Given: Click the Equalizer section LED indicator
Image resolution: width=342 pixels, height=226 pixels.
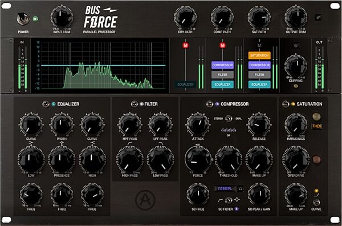Looking at the screenshot, I should (54, 104).
